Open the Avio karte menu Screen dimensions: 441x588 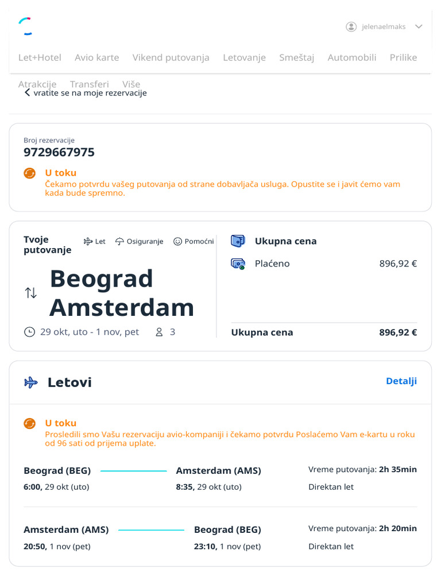[97, 57]
